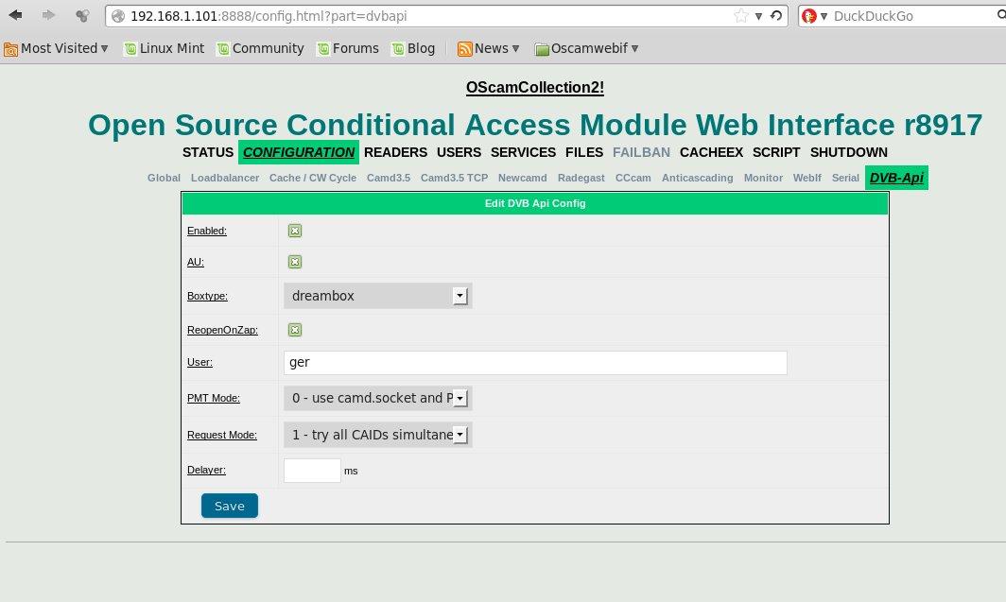1006x602 pixels.
Task: Click the Save button
Action: pos(230,506)
